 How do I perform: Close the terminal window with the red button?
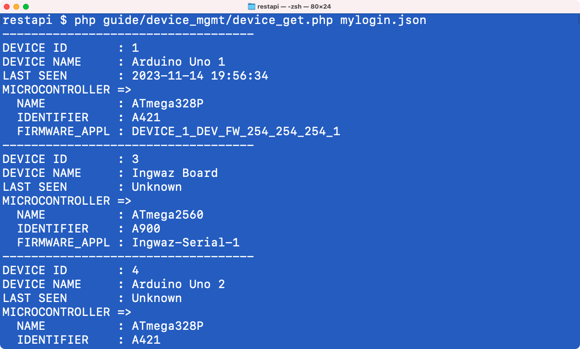[x=7, y=7]
